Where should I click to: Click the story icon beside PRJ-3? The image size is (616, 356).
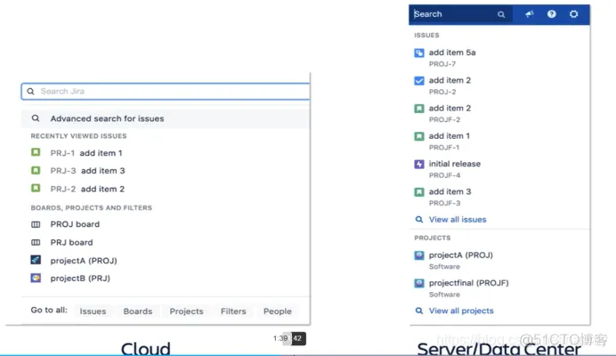tap(36, 170)
